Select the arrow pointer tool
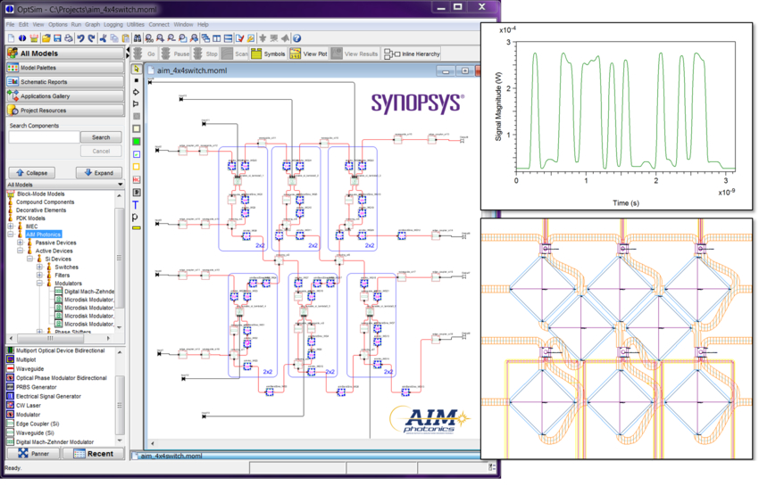The width and height of the screenshot is (759, 486). [137, 69]
